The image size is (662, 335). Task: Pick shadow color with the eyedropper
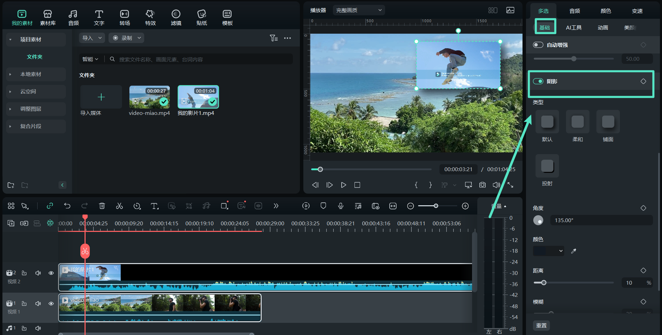574,251
